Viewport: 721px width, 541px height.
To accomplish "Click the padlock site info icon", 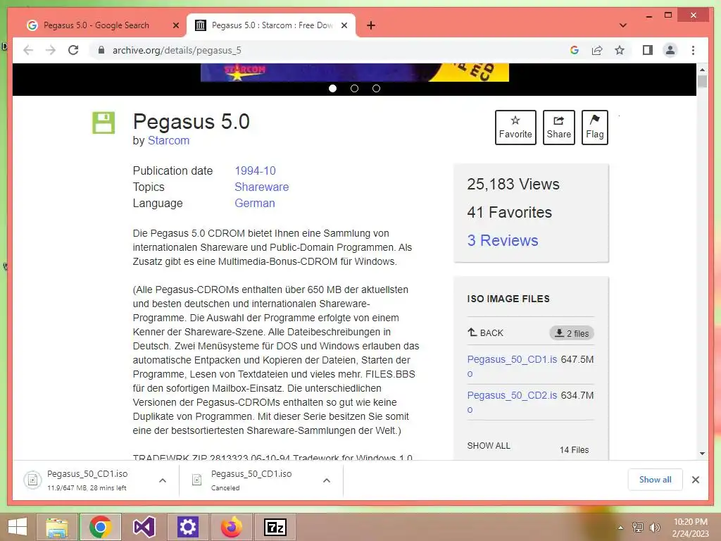I will [x=101, y=50].
